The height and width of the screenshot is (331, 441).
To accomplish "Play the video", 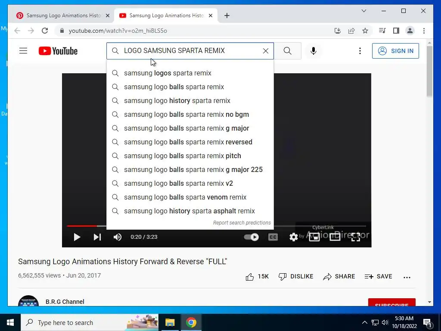I will tap(77, 237).
